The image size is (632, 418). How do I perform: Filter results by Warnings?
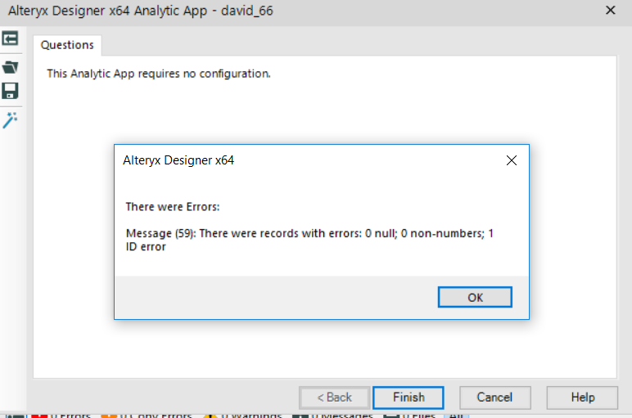tap(244, 415)
